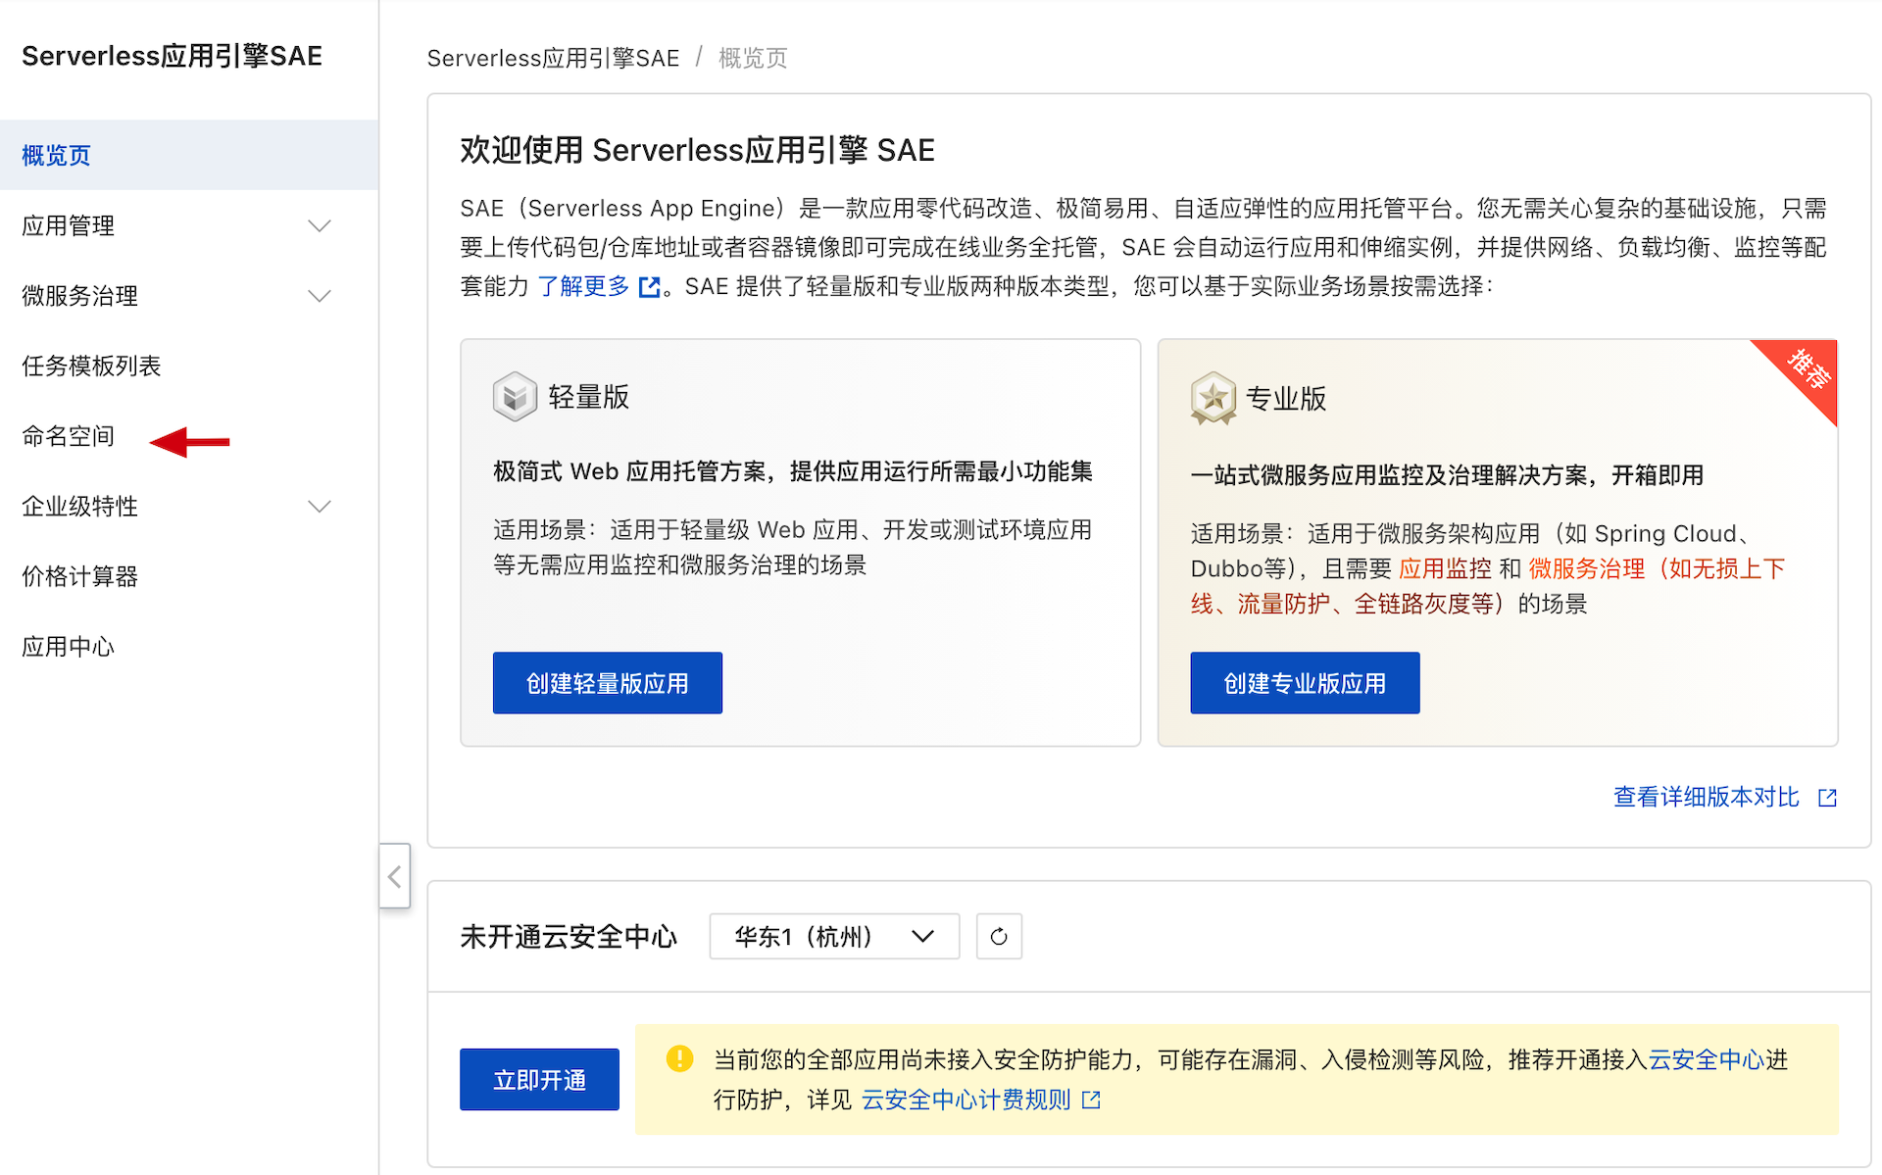The height and width of the screenshot is (1175, 1882).
Task: Click 创建轻量版应用 button
Action: point(608,683)
